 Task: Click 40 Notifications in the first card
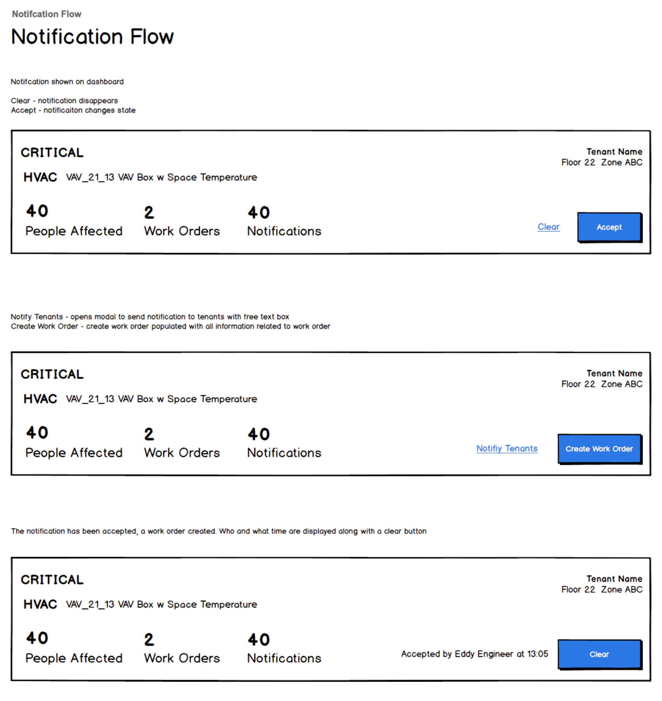click(284, 221)
